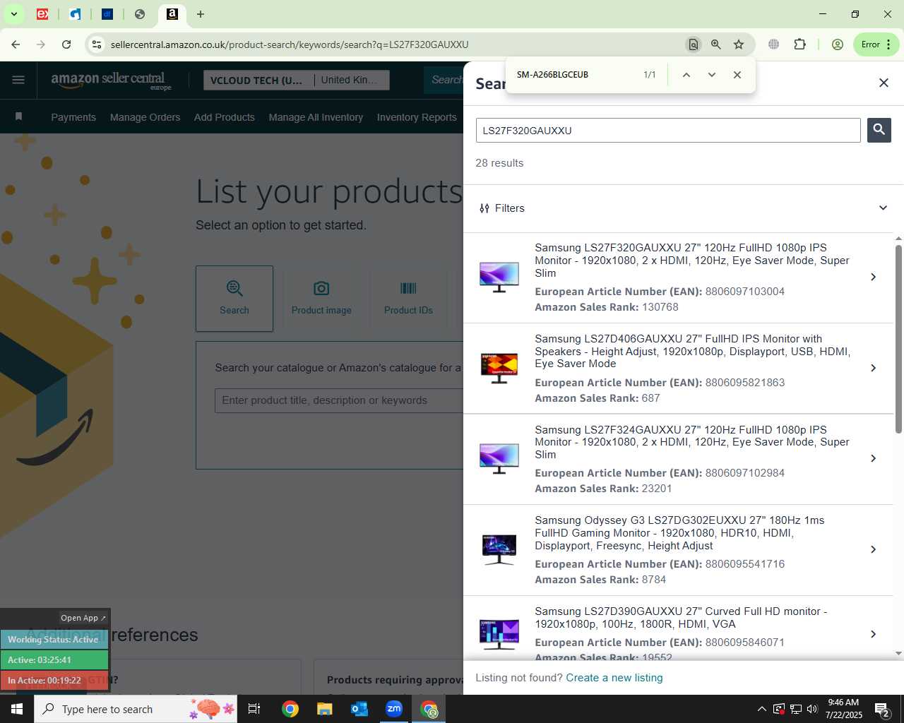Image resolution: width=904 pixels, height=723 pixels.
Task: Click the grey globe extension icon
Action: point(774,44)
